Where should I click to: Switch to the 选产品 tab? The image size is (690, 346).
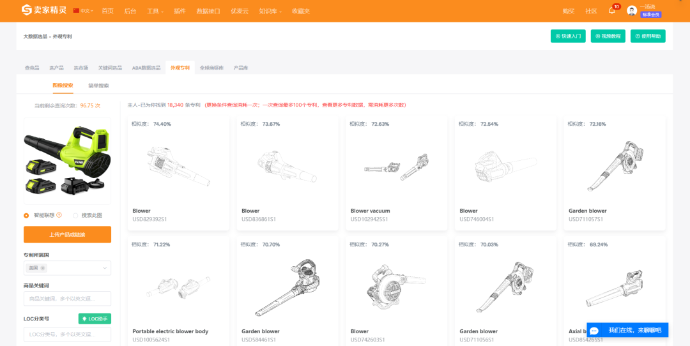click(x=56, y=68)
